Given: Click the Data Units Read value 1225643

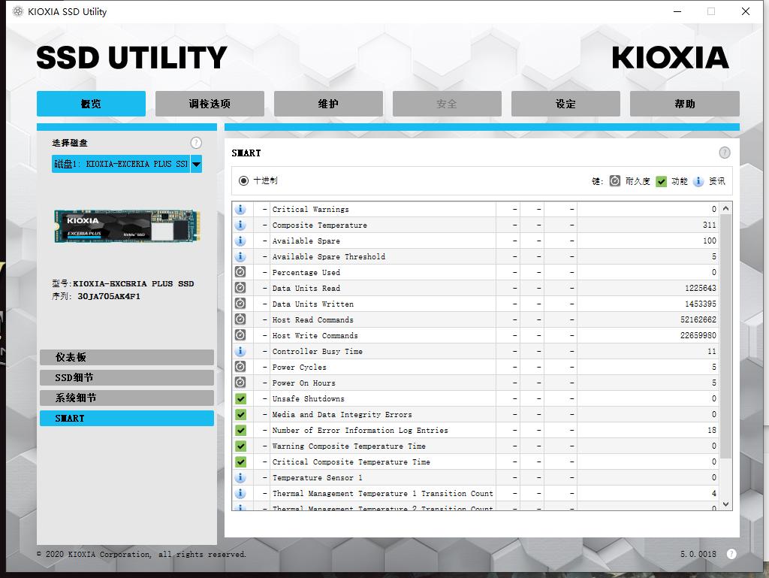Looking at the screenshot, I should click(x=701, y=288).
